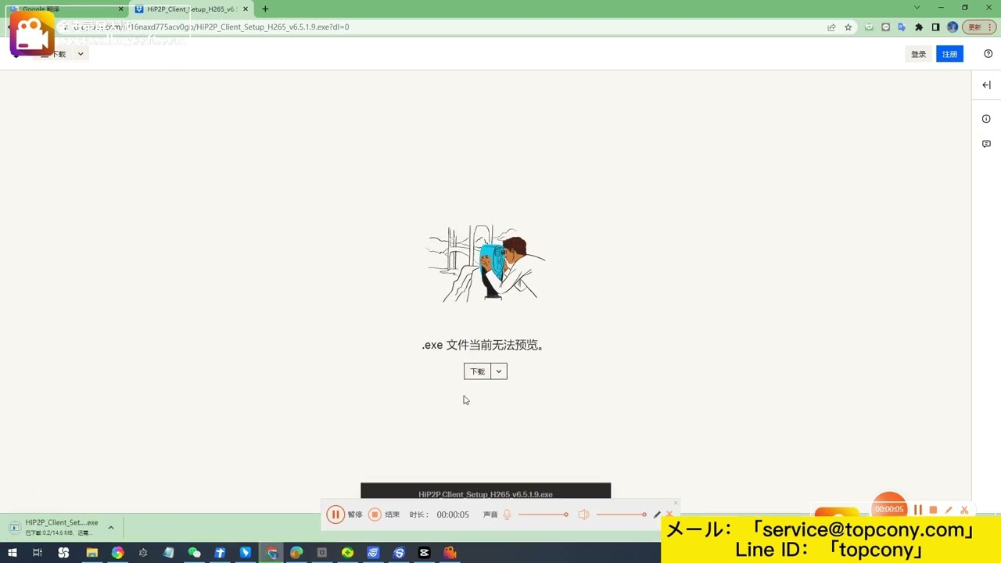The height and width of the screenshot is (563, 1001).
Task: Click the 更新 update button
Action: click(978, 27)
